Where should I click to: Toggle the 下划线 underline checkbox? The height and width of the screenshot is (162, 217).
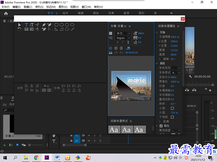[172, 117]
